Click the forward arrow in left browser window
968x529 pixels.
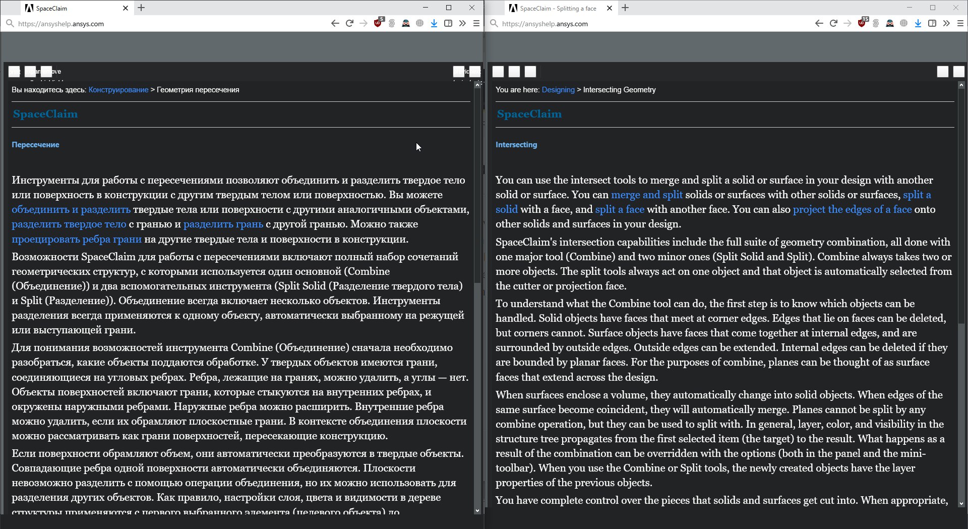click(364, 23)
